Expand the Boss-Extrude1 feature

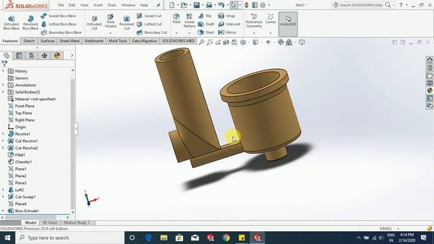click(3, 211)
